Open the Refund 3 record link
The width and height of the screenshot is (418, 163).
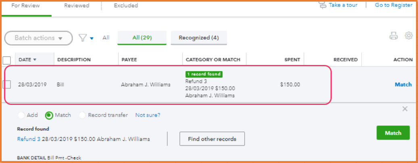point(29,139)
